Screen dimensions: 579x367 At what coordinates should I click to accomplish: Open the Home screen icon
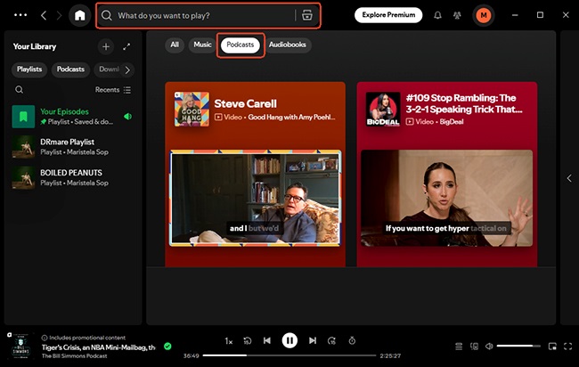pos(80,15)
